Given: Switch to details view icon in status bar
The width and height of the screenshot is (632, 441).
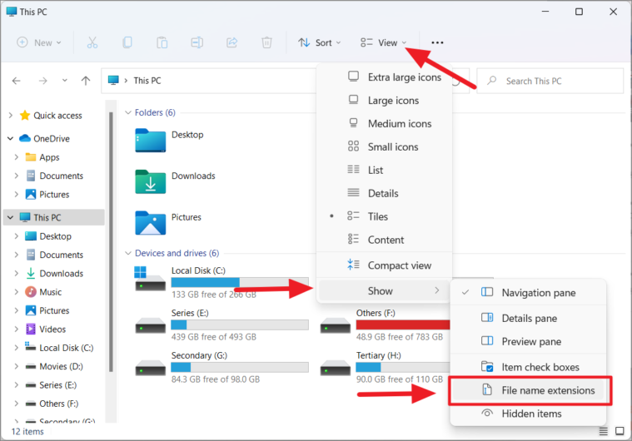Looking at the screenshot, I should click(604, 431).
